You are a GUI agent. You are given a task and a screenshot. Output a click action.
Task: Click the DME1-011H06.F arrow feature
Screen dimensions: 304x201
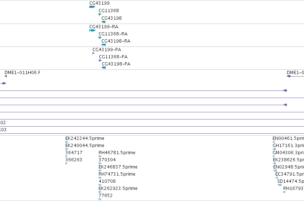tap(6, 76)
